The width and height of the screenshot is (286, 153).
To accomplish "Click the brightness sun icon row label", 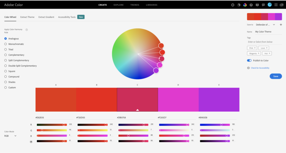I will coord(31,142).
